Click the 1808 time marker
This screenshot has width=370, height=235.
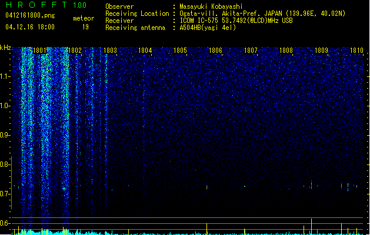pyautogui.click(x=286, y=51)
